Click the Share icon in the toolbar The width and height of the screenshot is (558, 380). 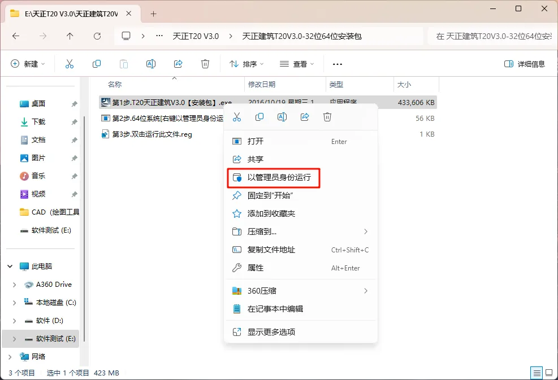[x=178, y=64]
